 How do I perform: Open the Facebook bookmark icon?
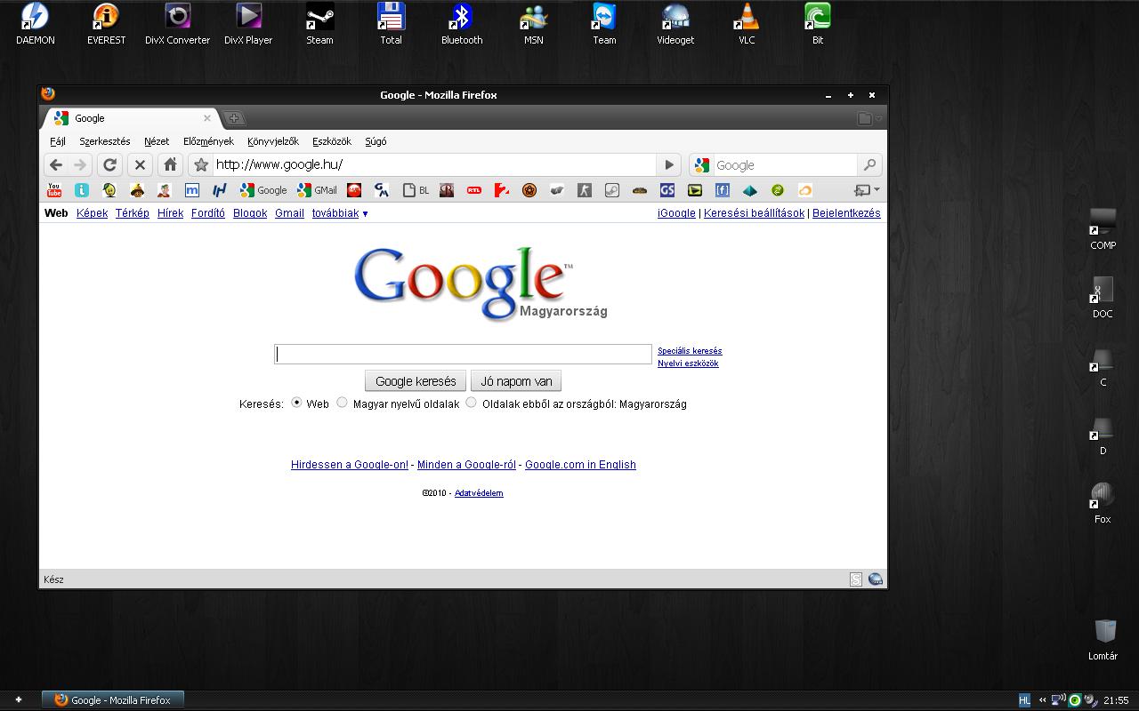(x=723, y=190)
